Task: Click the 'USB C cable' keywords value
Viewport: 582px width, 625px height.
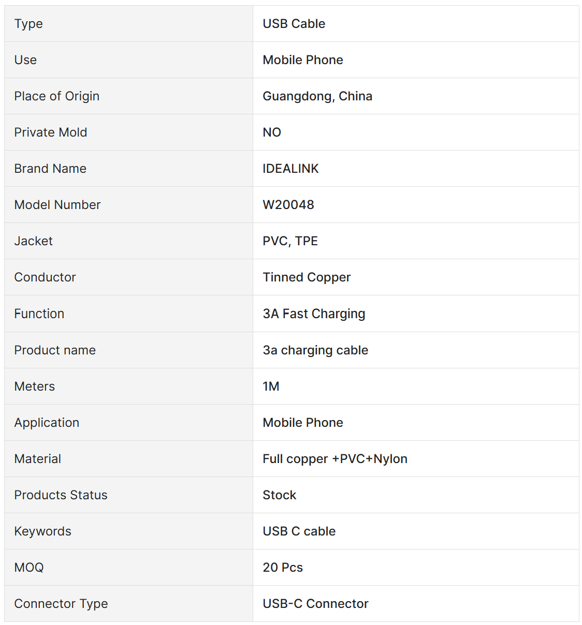Action: click(299, 531)
